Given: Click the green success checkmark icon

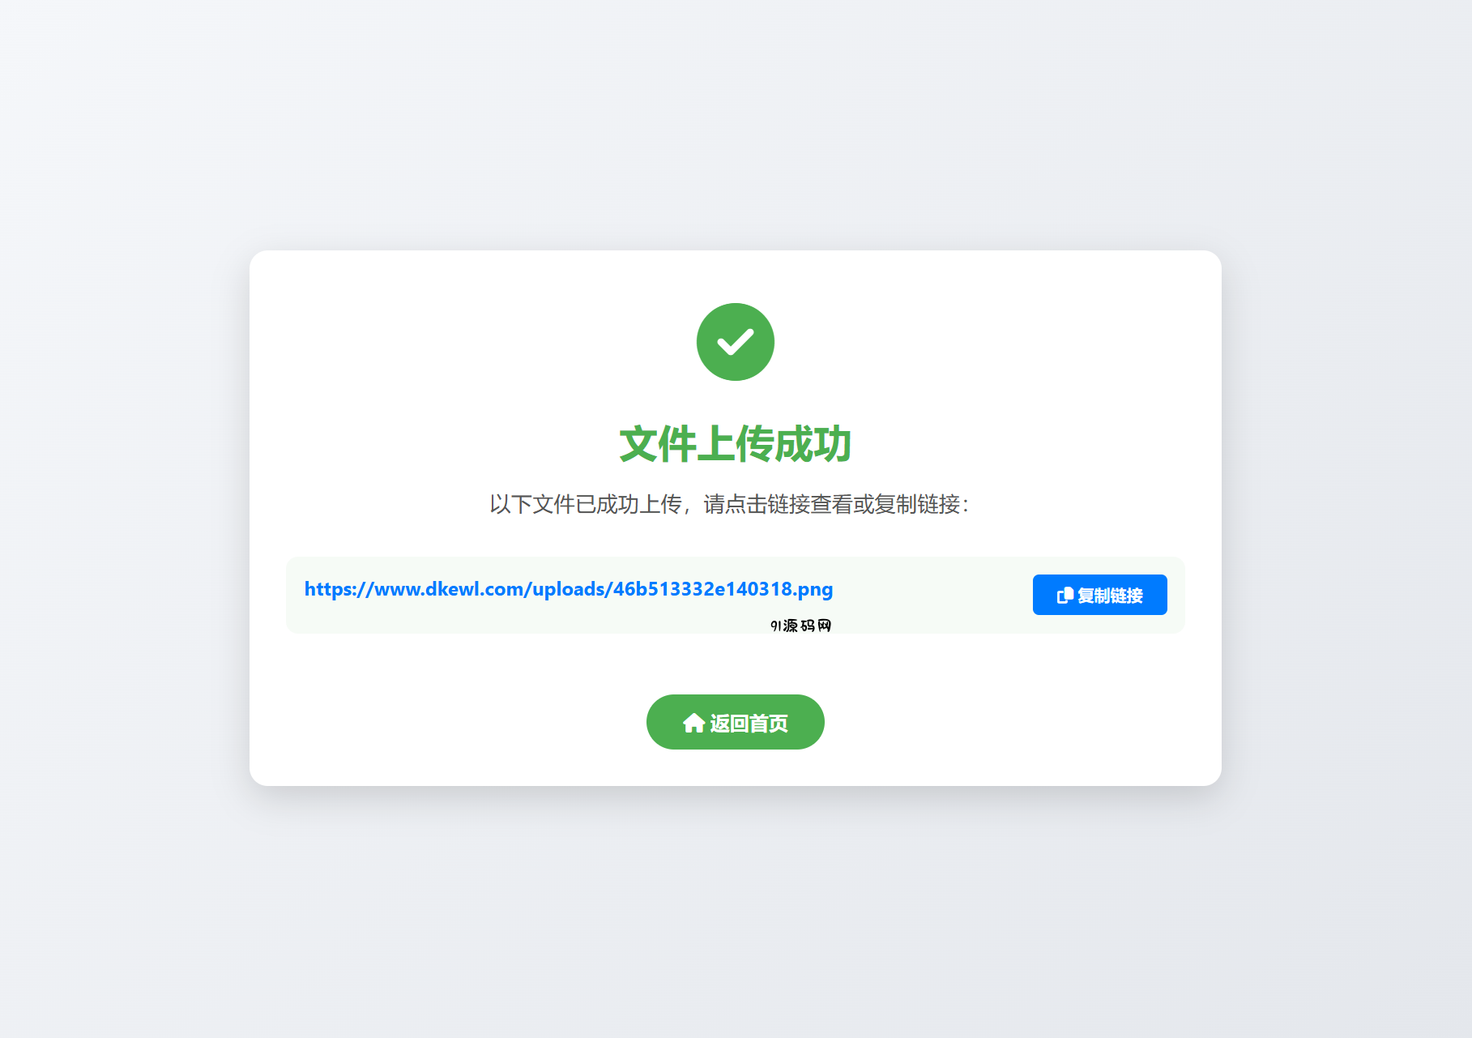Looking at the screenshot, I should 736,342.
